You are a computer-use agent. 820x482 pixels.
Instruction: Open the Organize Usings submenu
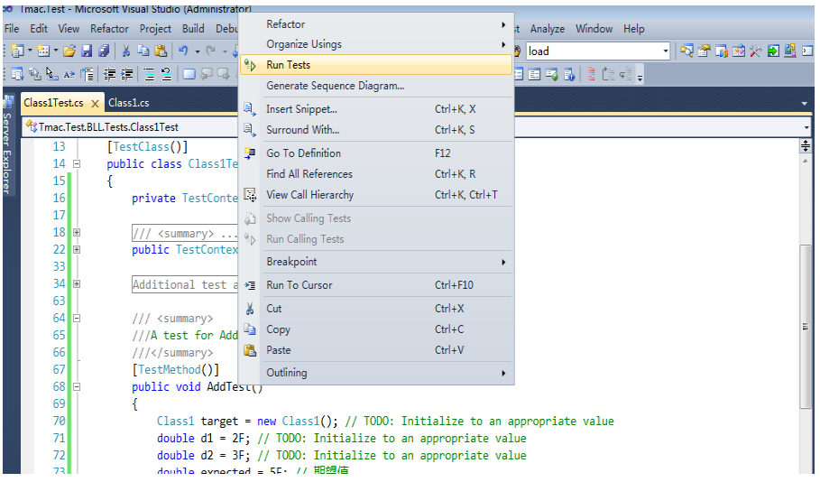(376, 44)
